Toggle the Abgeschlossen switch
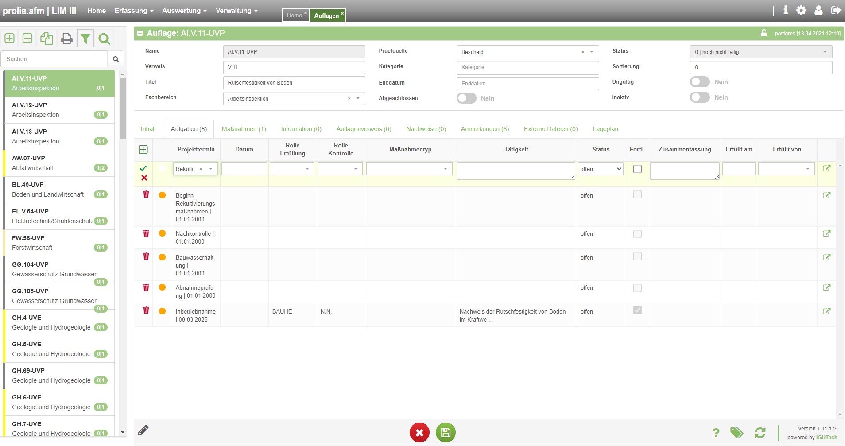The width and height of the screenshot is (845, 446). [x=466, y=98]
